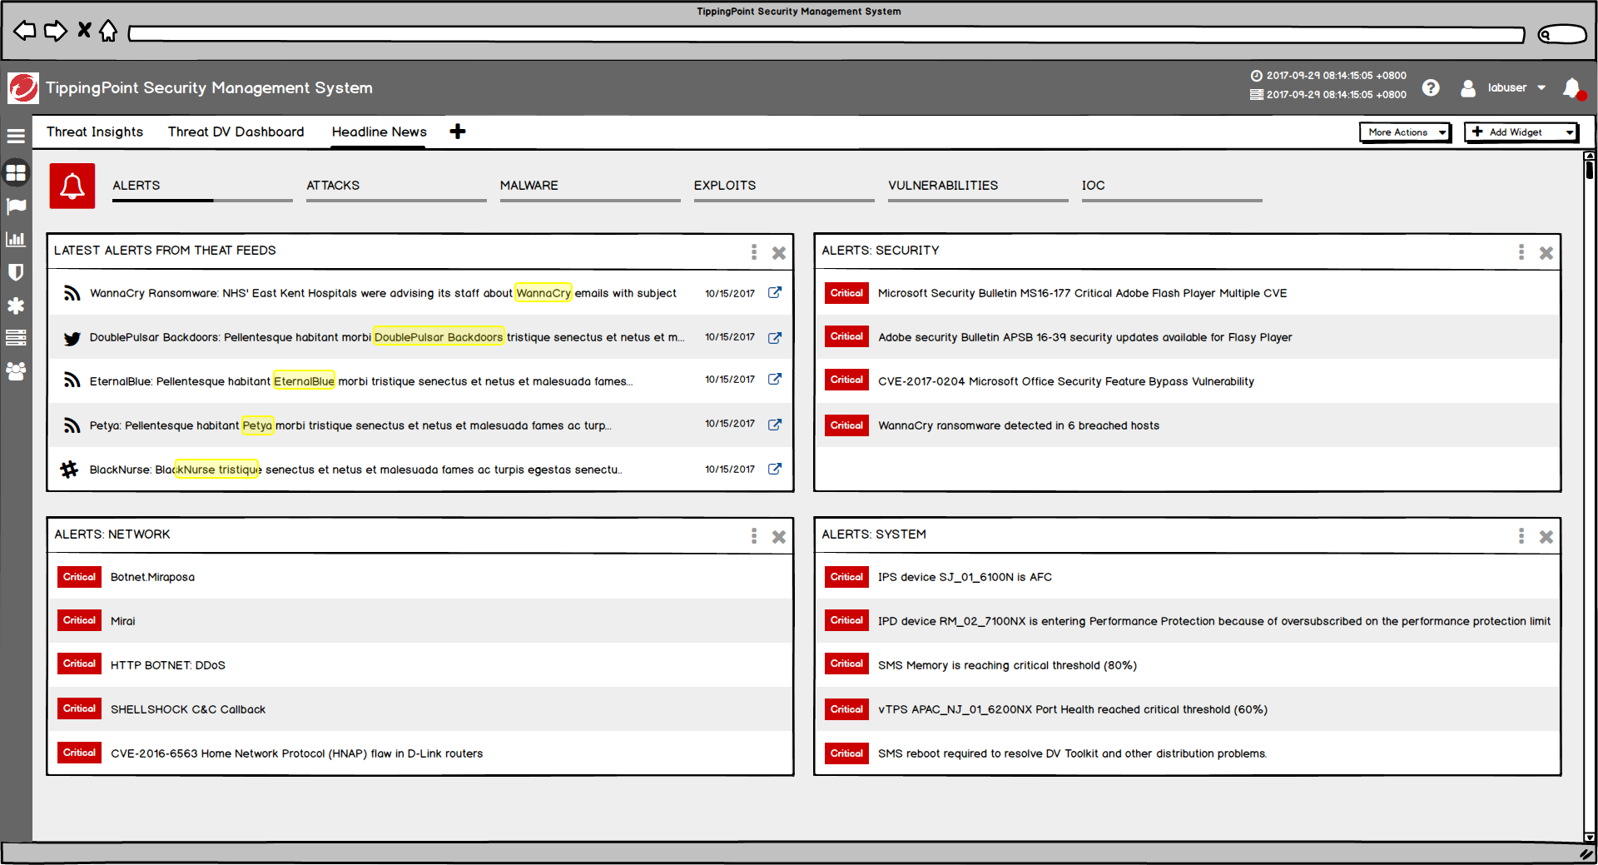1598x865 pixels.
Task: Click the browser stop X icon
Action: pos(84,31)
